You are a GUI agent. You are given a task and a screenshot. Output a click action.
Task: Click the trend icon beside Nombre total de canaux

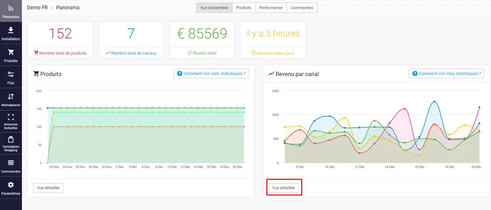pos(108,53)
